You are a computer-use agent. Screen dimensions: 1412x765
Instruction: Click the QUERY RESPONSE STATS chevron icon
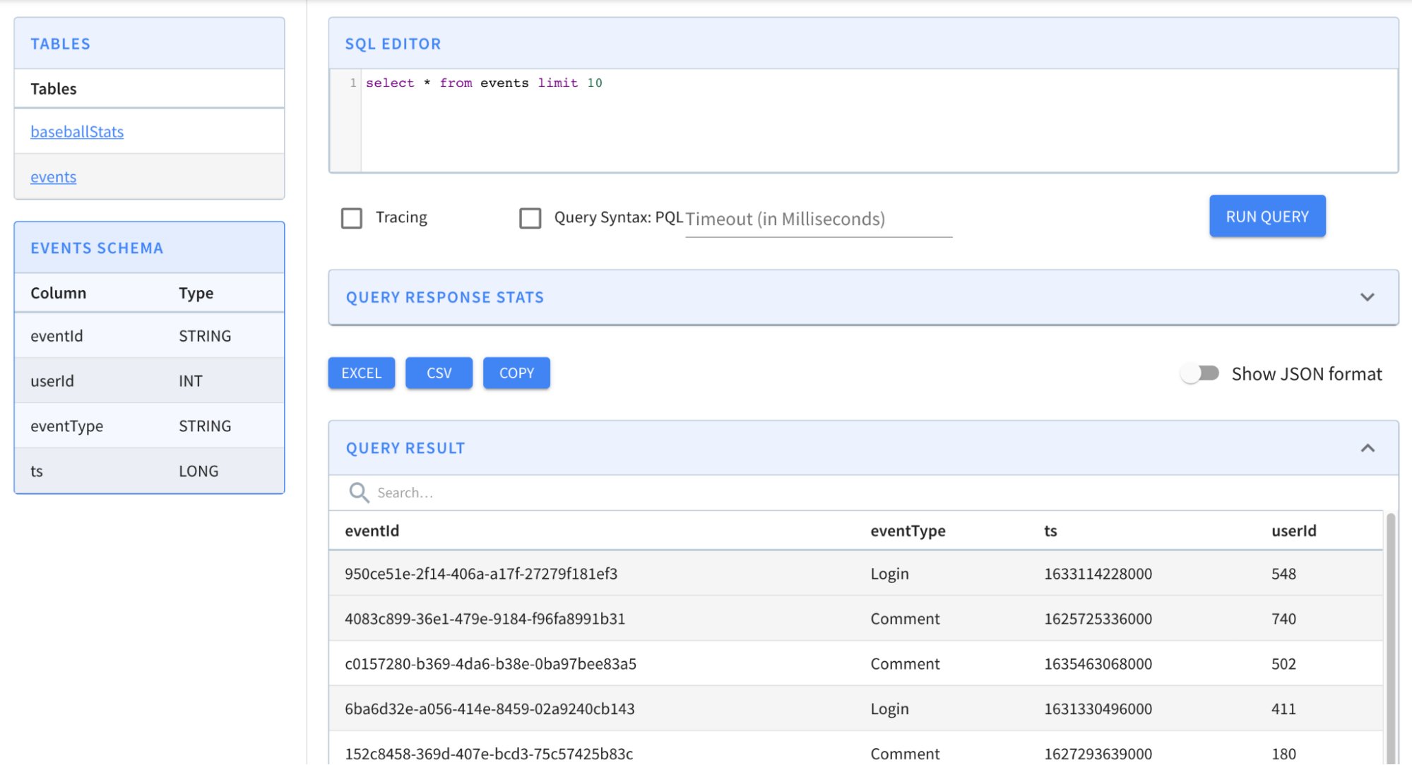coord(1367,297)
